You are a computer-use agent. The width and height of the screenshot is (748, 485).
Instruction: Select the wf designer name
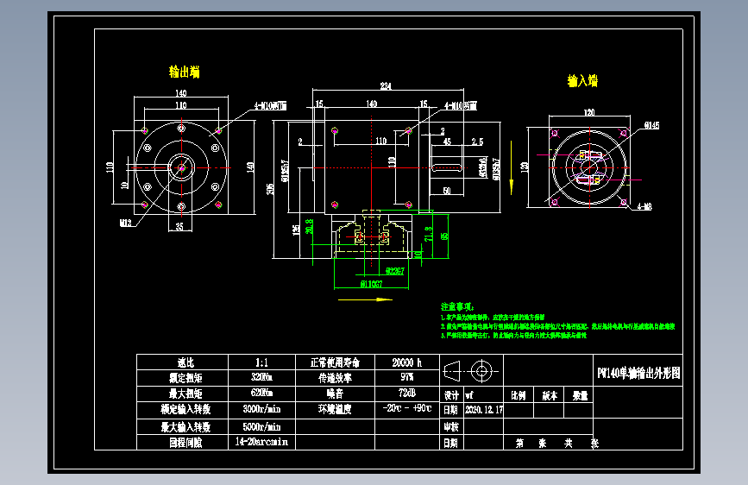[x=470, y=395]
